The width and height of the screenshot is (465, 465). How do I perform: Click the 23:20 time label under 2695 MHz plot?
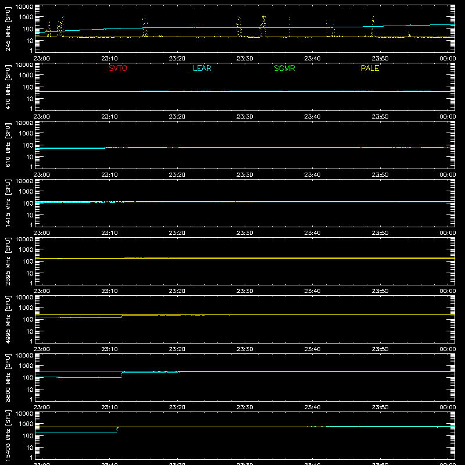point(177,291)
